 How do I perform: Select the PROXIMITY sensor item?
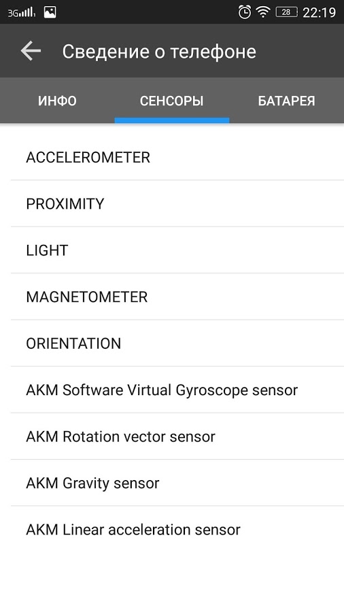172,204
